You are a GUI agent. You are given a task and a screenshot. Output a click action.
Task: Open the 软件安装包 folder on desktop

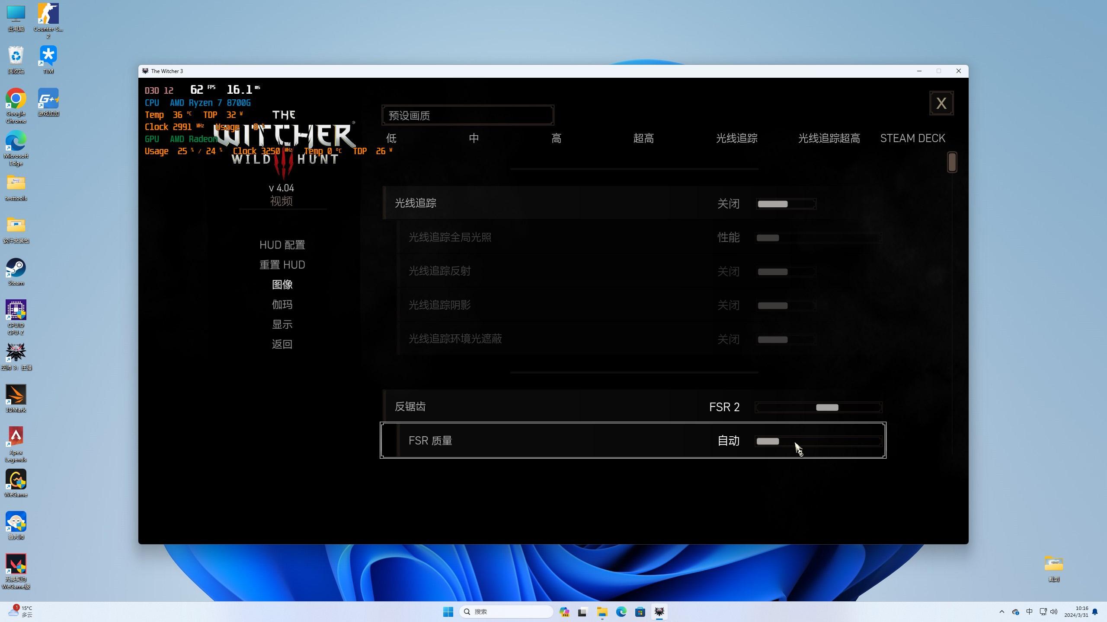pyautogui.click(x=16, y=229)
